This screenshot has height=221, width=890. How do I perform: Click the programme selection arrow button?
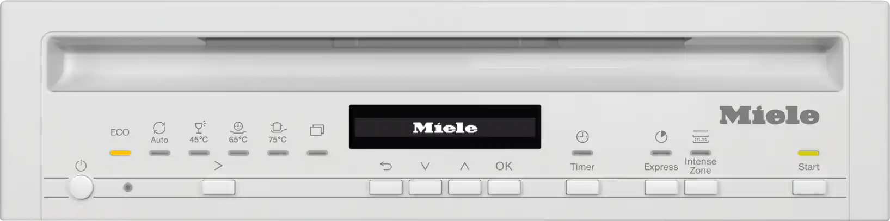coord(218,187)
